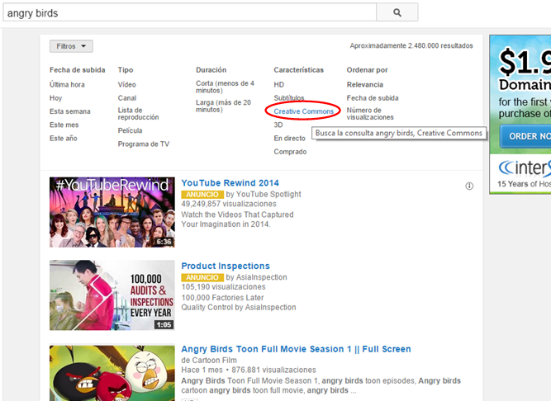Apply the Comprado filter
Viewport: 551px width, 401px height.
tap(290, 152)
